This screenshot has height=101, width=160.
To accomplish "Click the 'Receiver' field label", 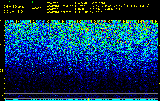I will 52,9.
